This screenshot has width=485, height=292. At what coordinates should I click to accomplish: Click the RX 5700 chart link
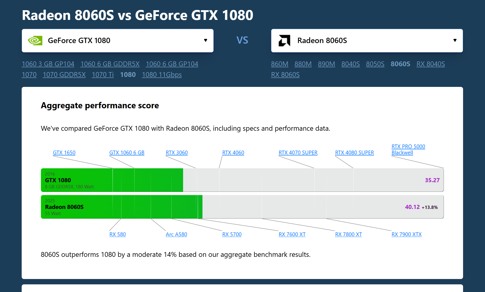[232, 234]
